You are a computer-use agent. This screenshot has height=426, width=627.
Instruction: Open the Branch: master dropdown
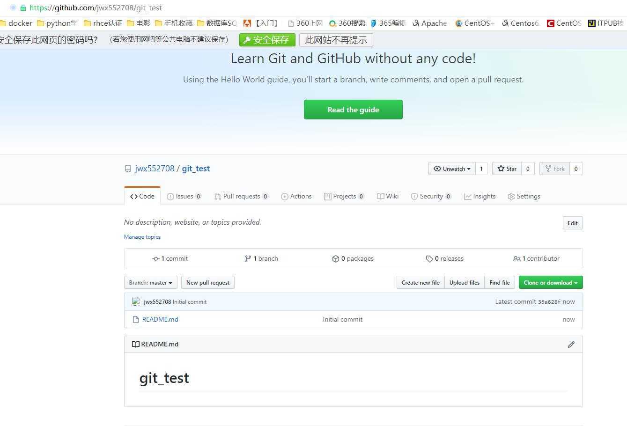150,283
